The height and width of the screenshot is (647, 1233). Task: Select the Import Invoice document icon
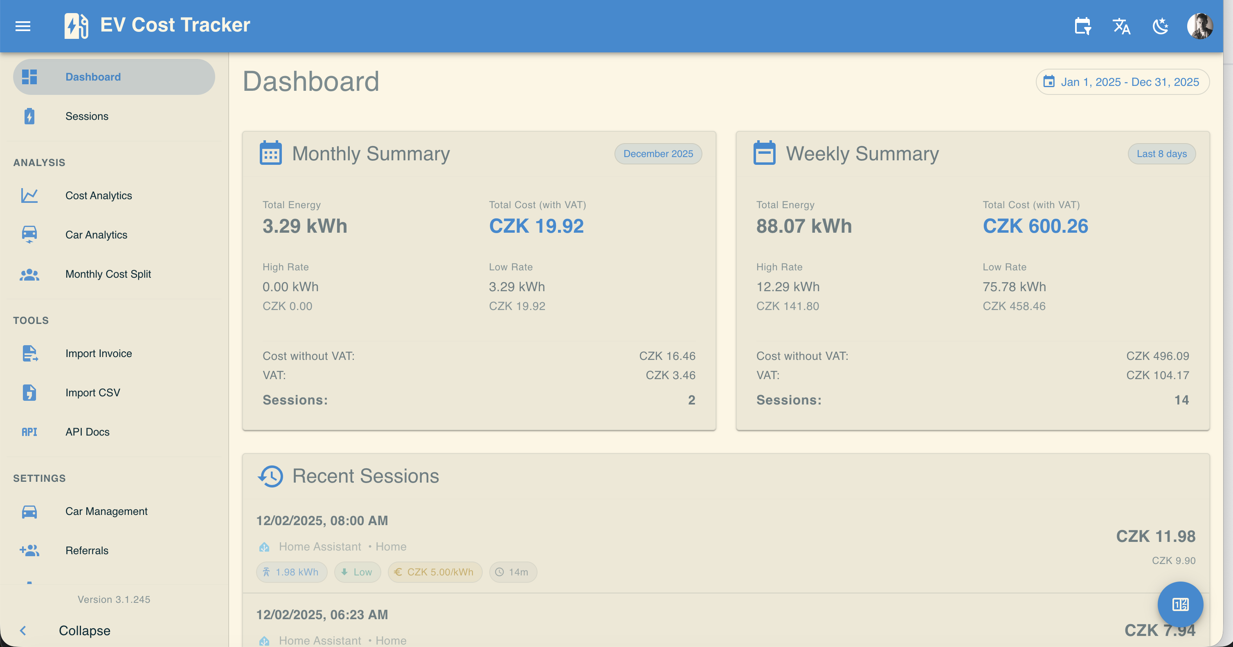pyautogui.click(x=29, y=354)
